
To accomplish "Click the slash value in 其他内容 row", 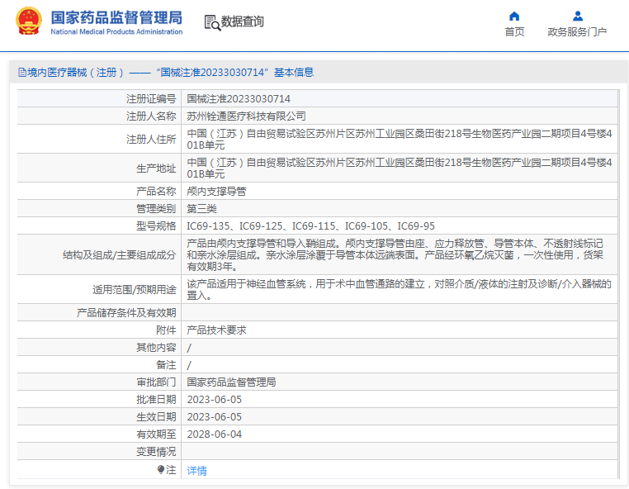I will coord(189,348).
